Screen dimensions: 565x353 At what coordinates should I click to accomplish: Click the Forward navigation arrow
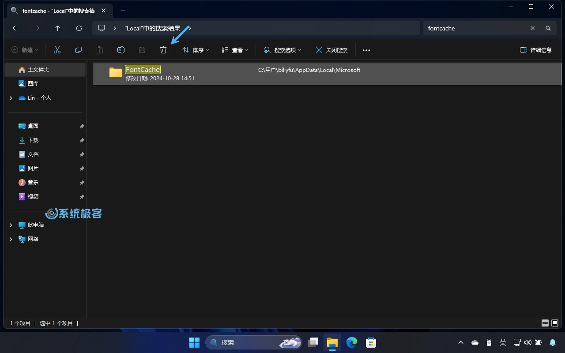[37, 28]
